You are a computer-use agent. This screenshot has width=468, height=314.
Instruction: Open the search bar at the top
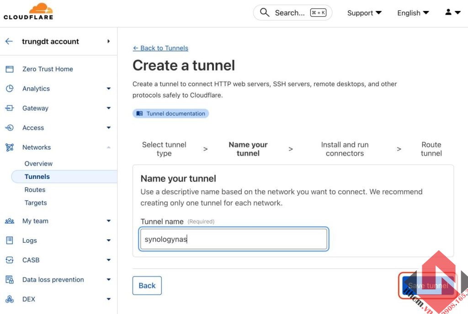coord(292,12)
